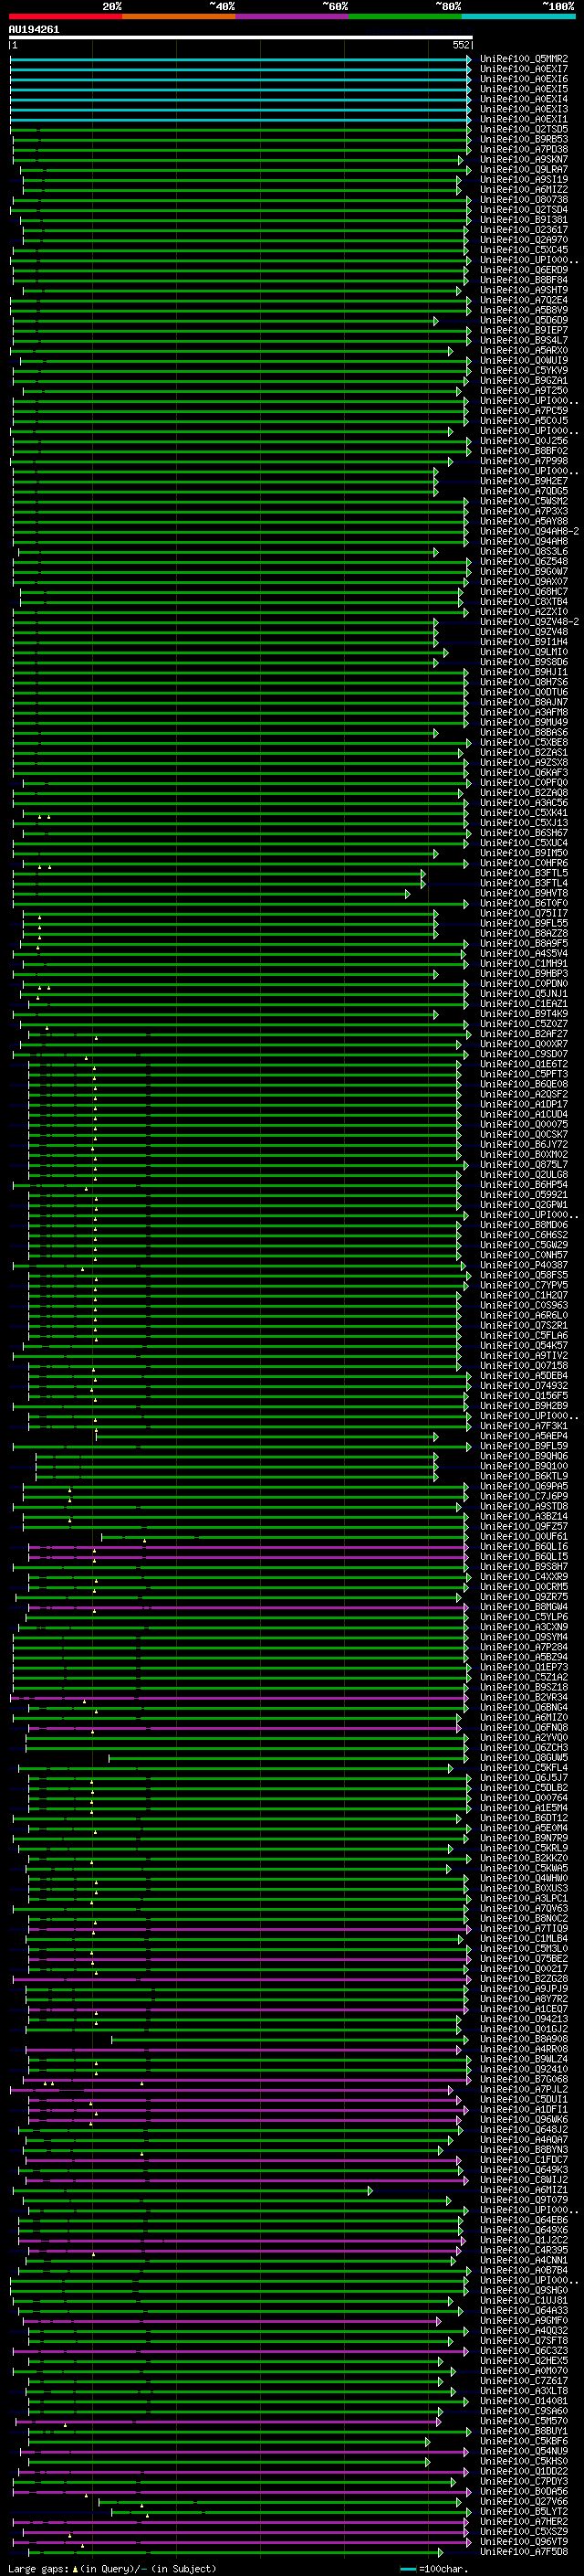
Task: Select the UniRef100_P40387 label
Action: (x=524, y=1265)
